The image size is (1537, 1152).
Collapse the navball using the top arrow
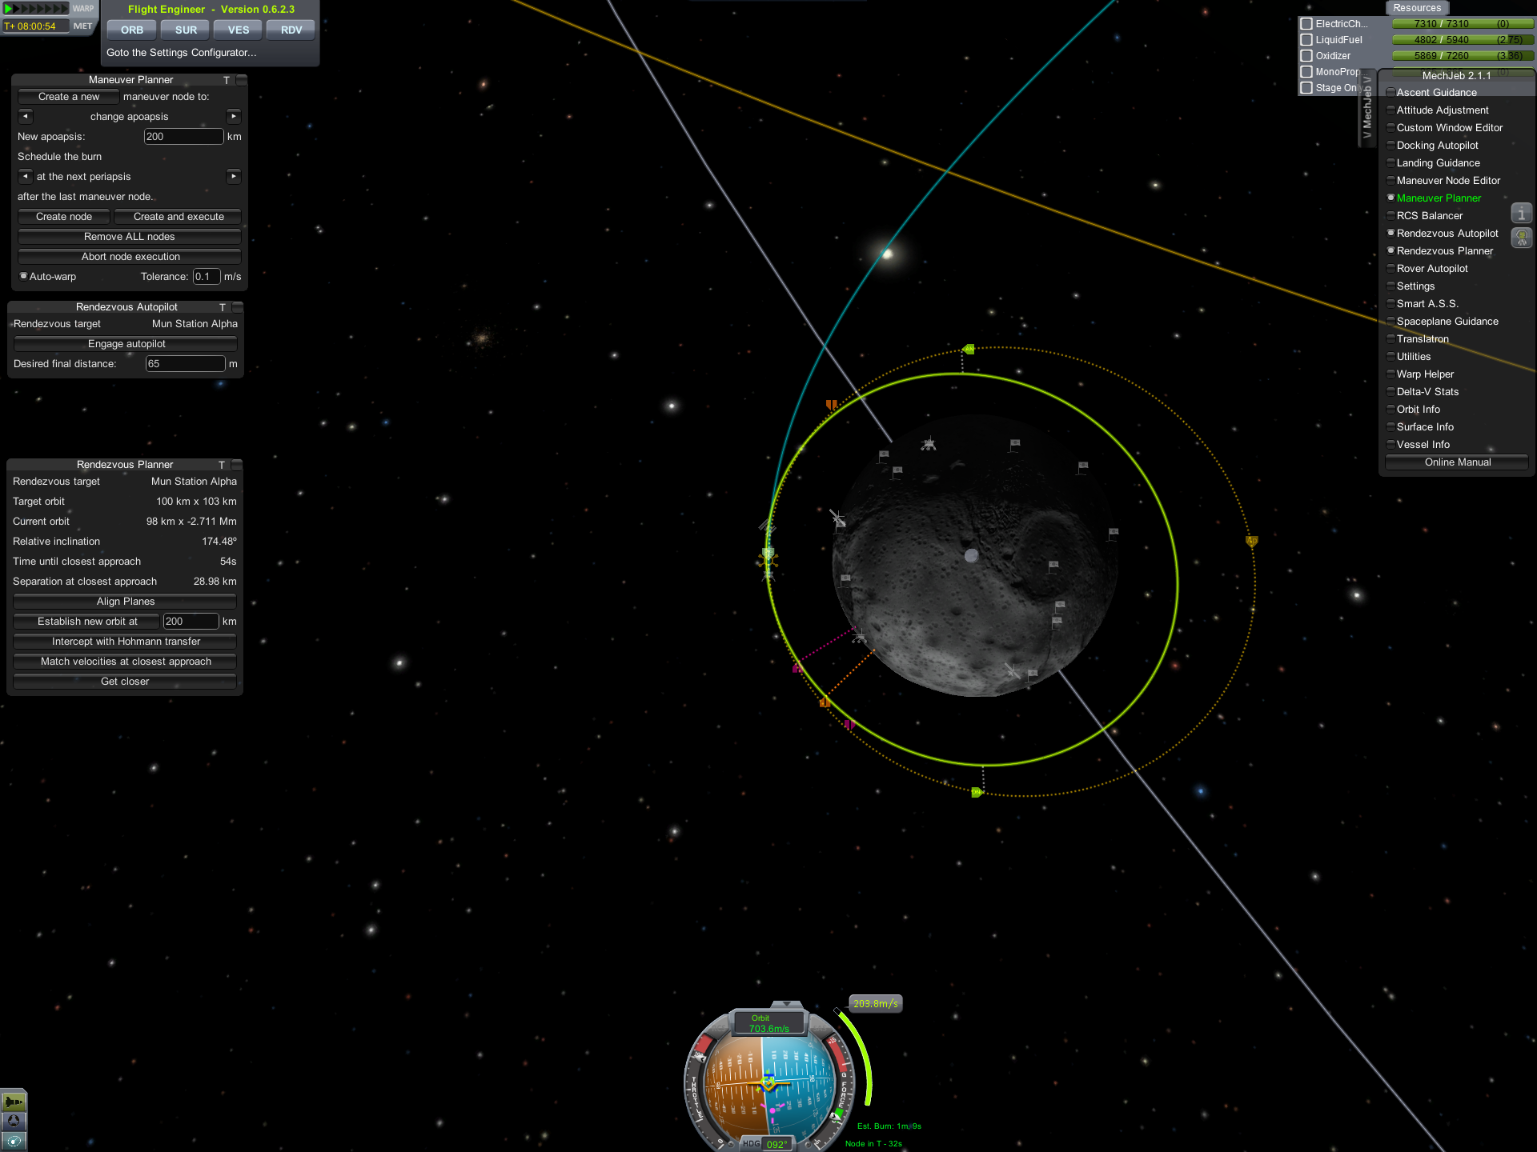click(x=787, y=1003)
